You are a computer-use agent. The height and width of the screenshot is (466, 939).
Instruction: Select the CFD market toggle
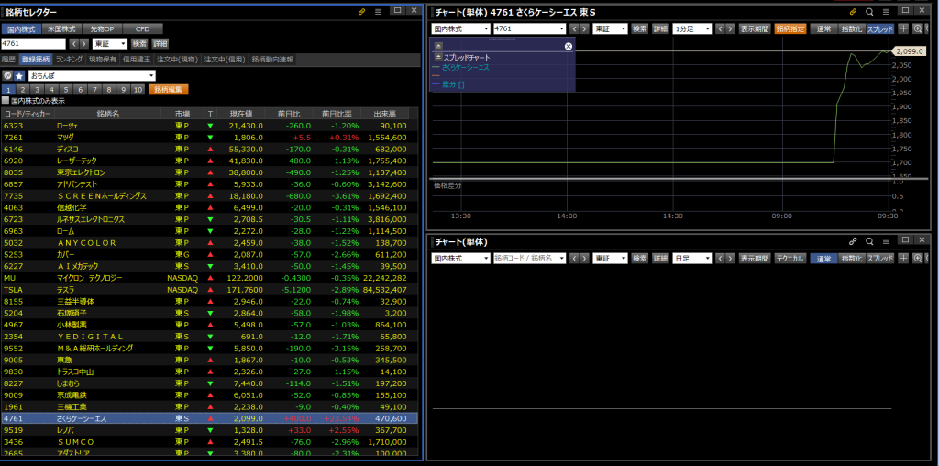pos(142,28)
